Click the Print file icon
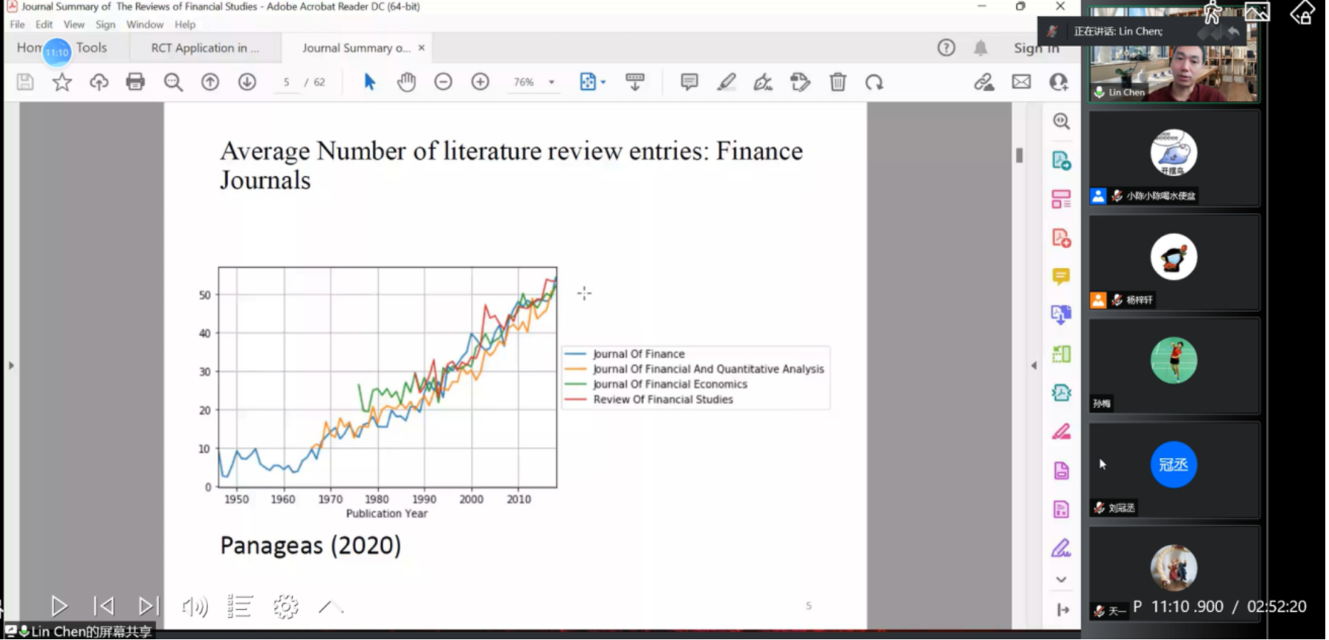The image size is (1329, 640). [x=135, y=82]
